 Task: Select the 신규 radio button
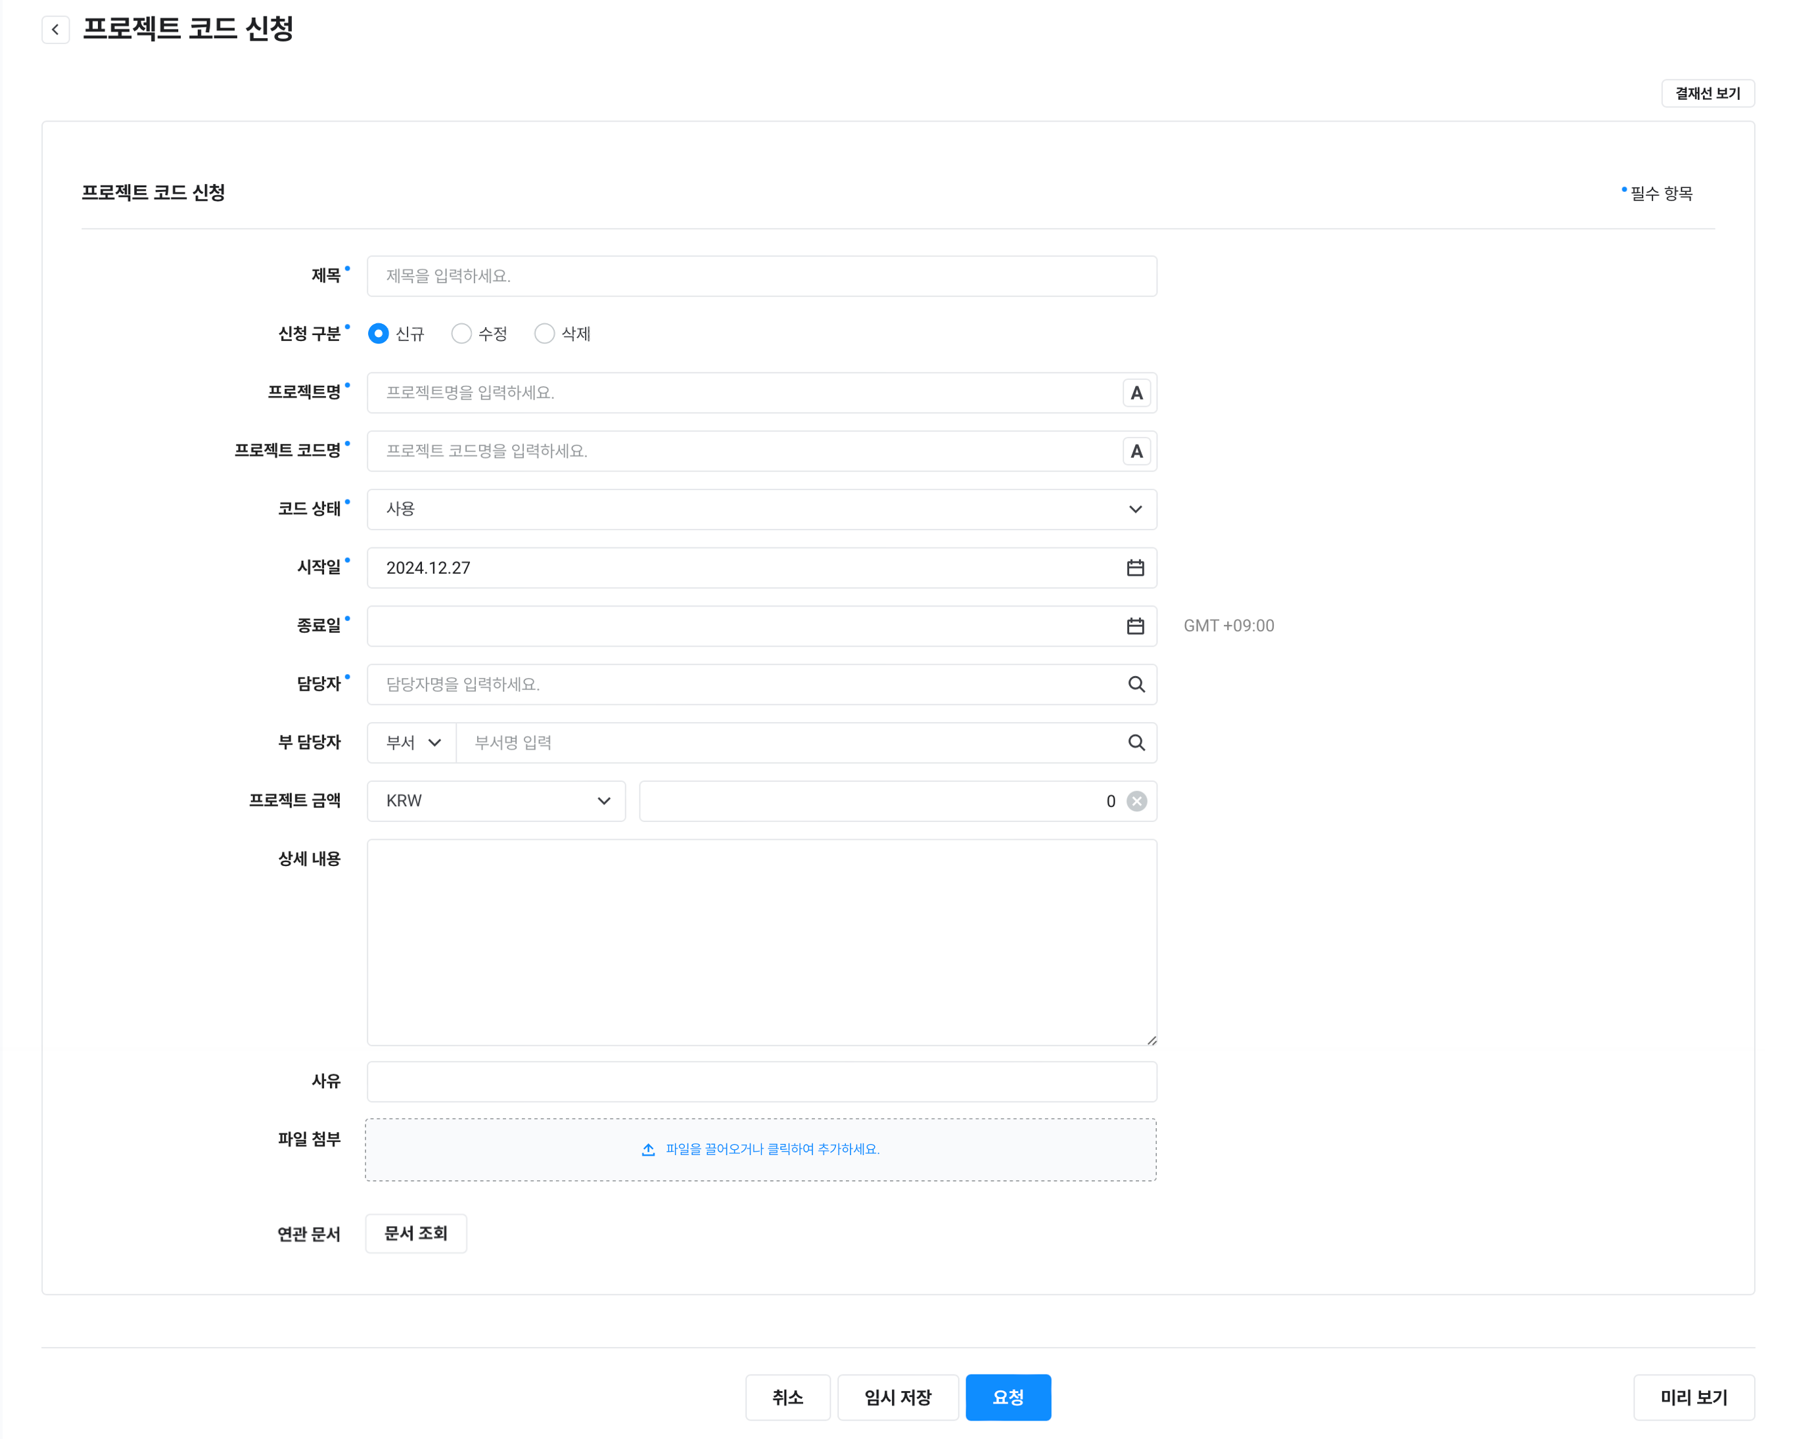click(378, 334)
